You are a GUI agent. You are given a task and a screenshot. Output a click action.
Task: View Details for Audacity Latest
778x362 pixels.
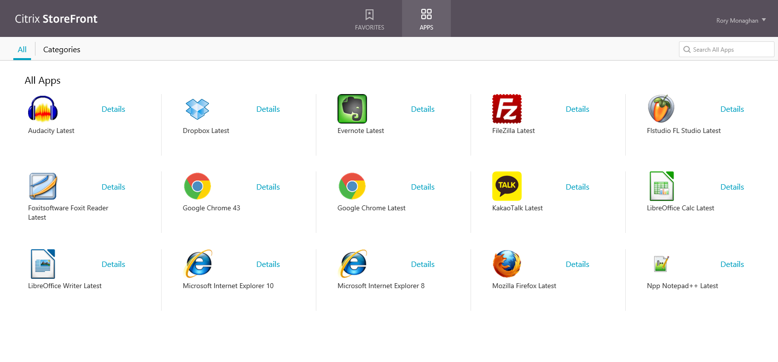click(113, 109)
